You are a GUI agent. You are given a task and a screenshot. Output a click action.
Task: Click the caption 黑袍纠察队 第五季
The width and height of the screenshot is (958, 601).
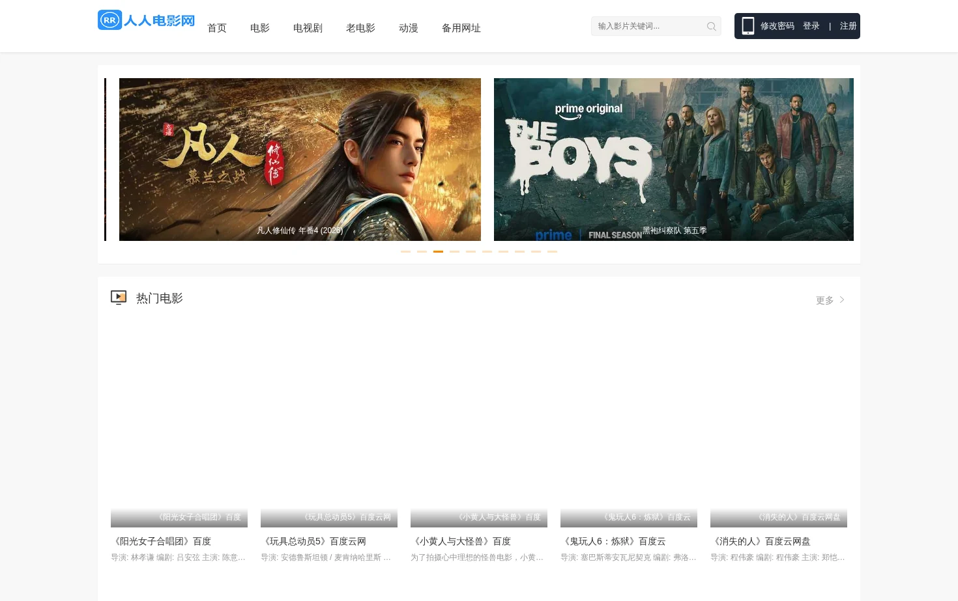coord(675,231)
